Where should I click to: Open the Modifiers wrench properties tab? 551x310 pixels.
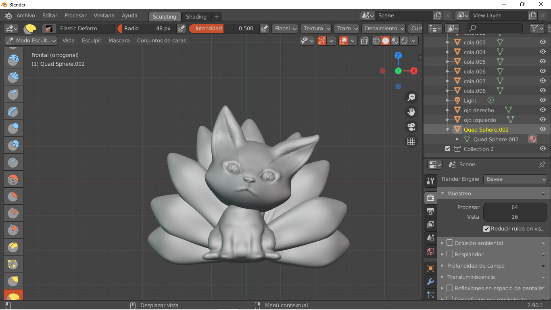pos(430,282)
